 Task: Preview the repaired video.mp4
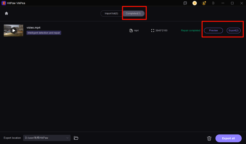(213, 31)
